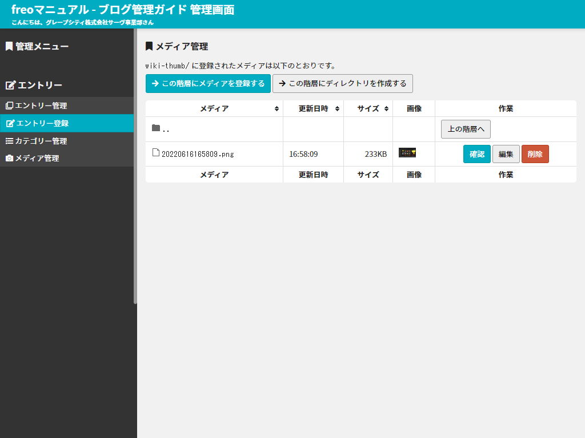
Task: Click the 管理メニュー bookmark icon
Action: tap(9, 46)
